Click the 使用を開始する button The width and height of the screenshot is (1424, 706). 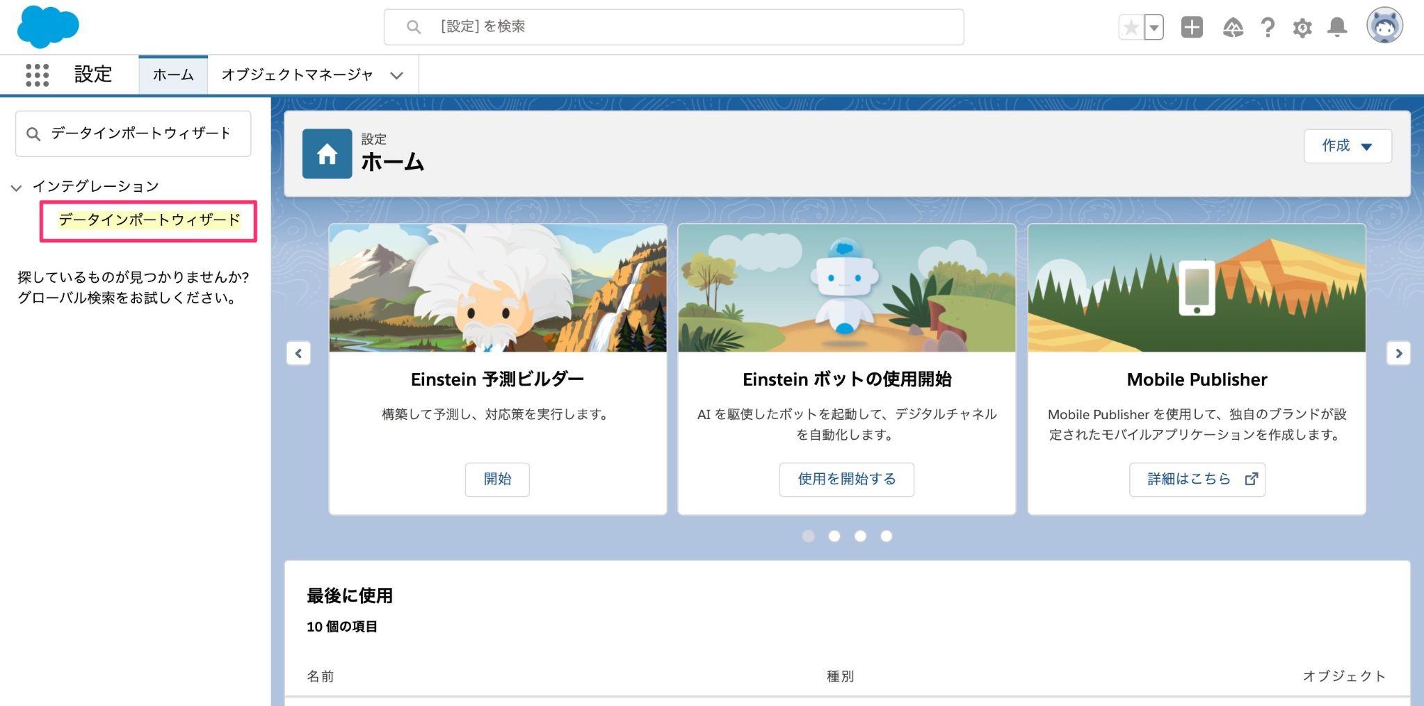[847, 479]
